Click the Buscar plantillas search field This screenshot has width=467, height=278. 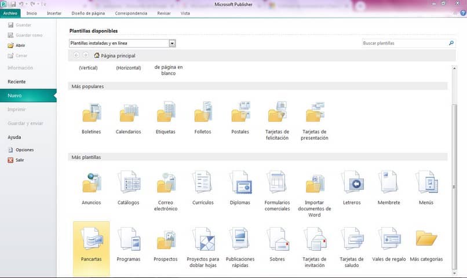tap(404, 43)
